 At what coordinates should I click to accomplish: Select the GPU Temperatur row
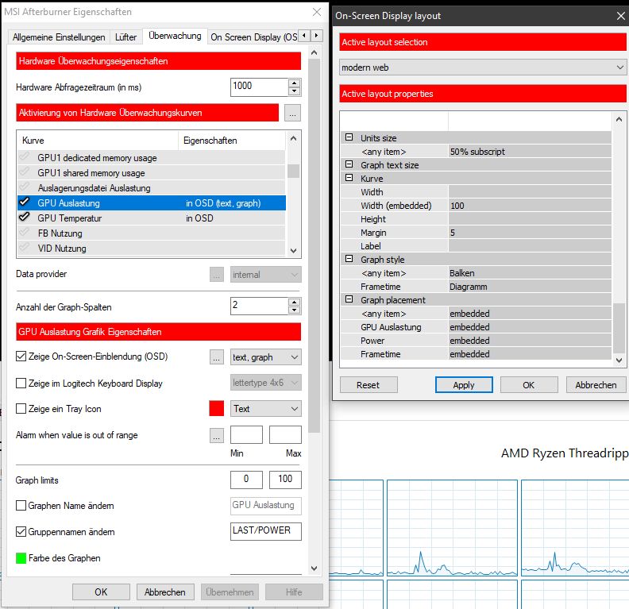151,218
